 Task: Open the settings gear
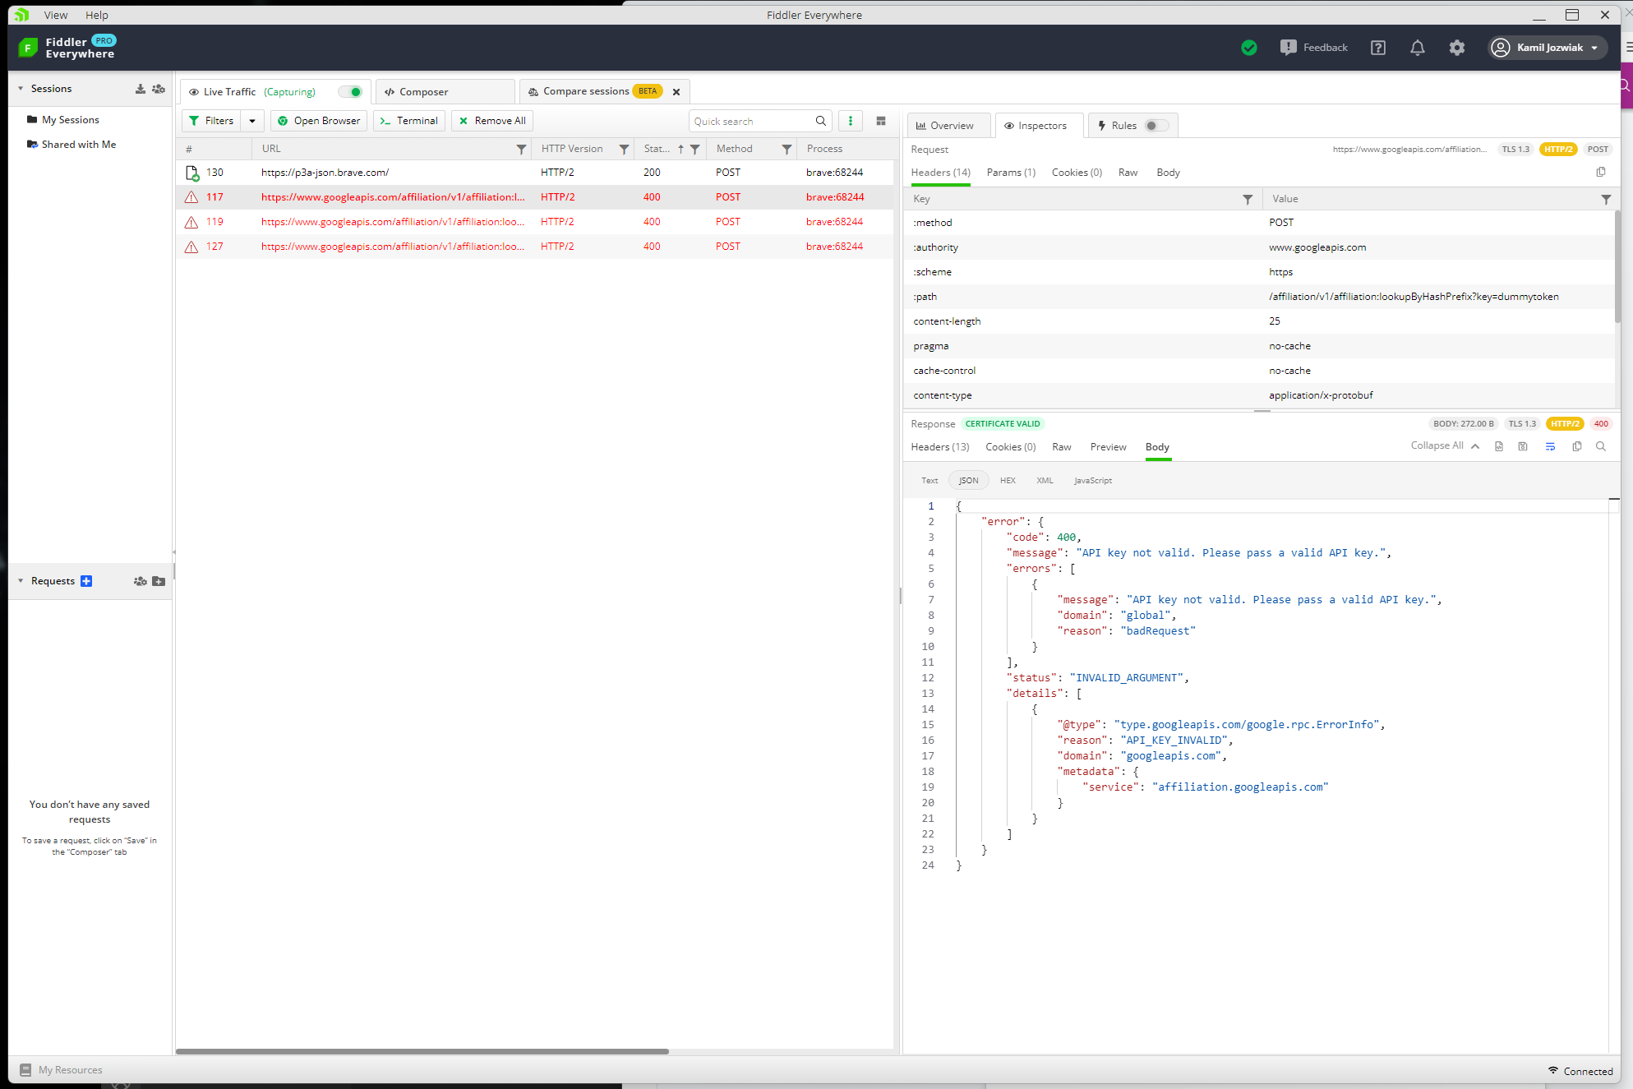[1457, 48]
